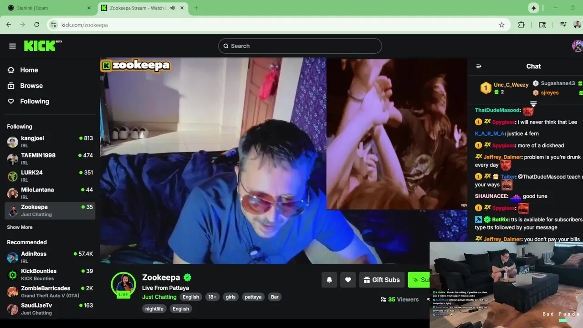583x328 pixels.
Task: Click the zookeepa watermark logo on stream
Action: (136, 66)
